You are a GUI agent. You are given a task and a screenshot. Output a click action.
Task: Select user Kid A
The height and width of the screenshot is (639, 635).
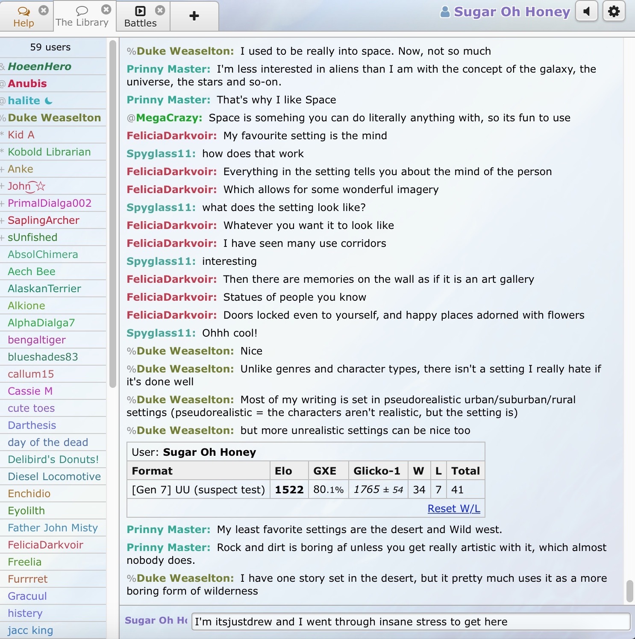(53, 135)
